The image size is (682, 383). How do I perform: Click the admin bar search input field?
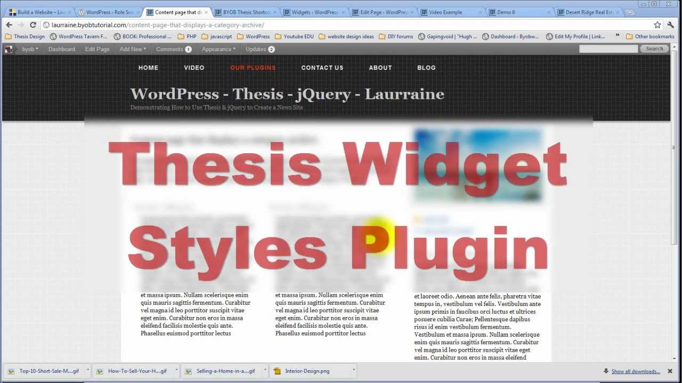click(608, 49)
